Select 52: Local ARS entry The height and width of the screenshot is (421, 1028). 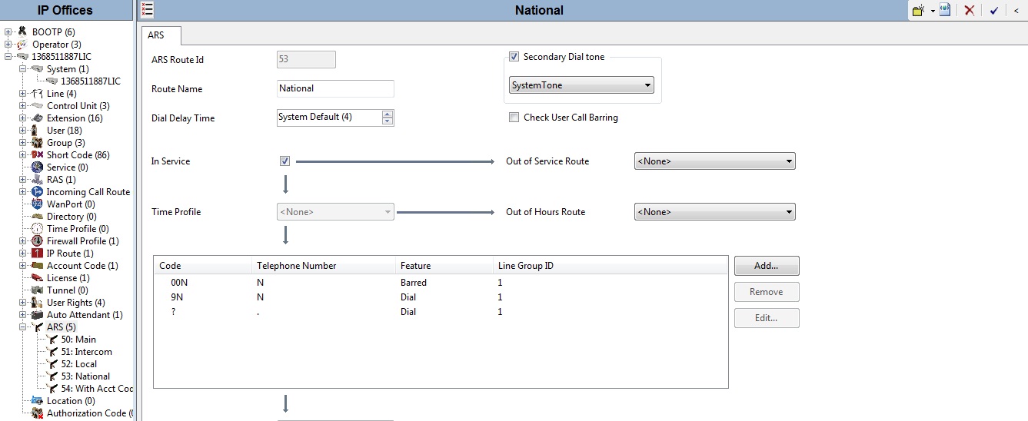78,364
